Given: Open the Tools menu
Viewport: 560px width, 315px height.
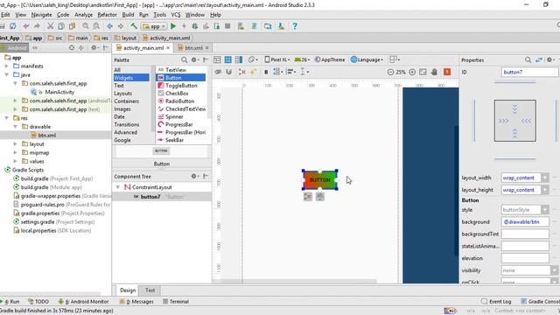Looking at the screenshot, I should [159, 15].
